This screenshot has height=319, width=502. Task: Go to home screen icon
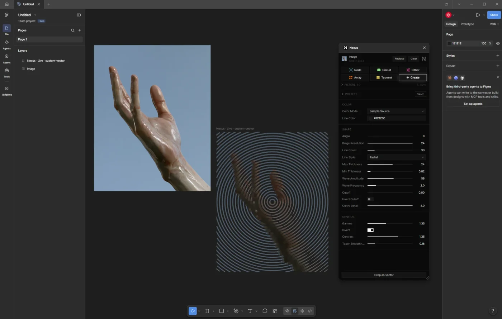tap(6, 4)
